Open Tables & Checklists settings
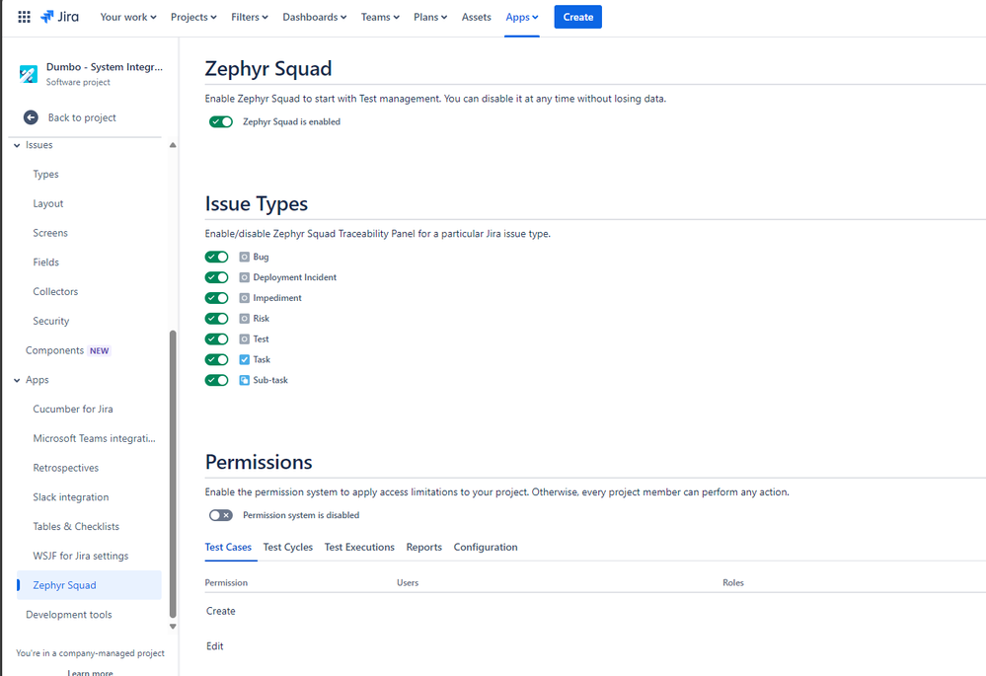The height and width of the screenshot is (676, 986). tap(76, 526)
